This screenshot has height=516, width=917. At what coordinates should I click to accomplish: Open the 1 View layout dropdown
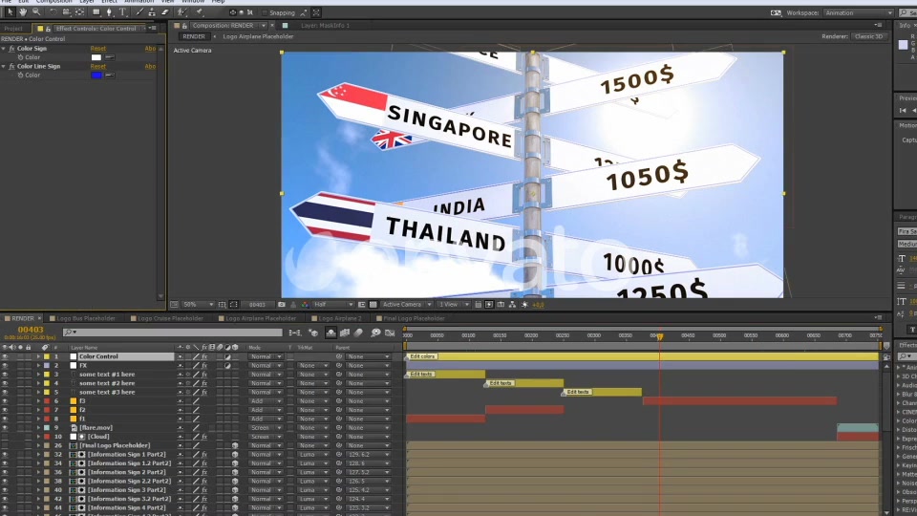(x=454, y=304)
